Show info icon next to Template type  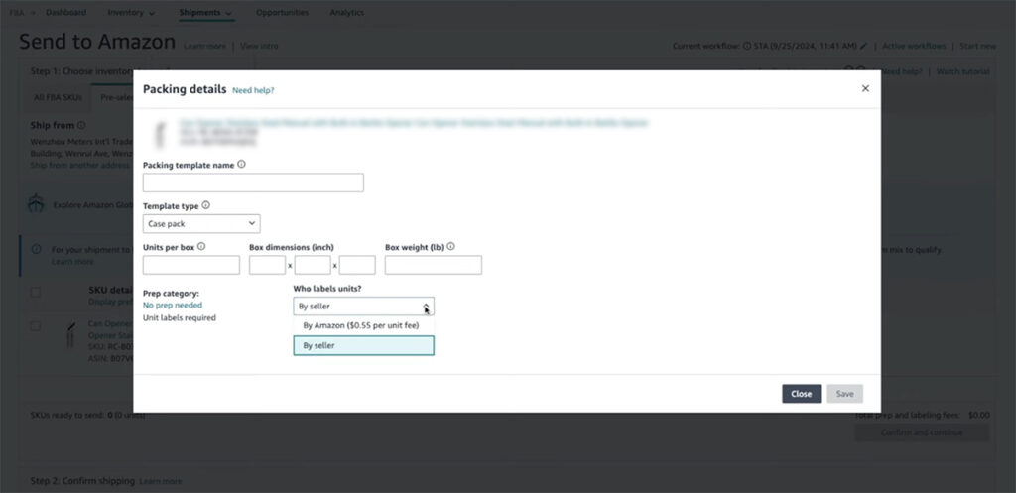206,205
